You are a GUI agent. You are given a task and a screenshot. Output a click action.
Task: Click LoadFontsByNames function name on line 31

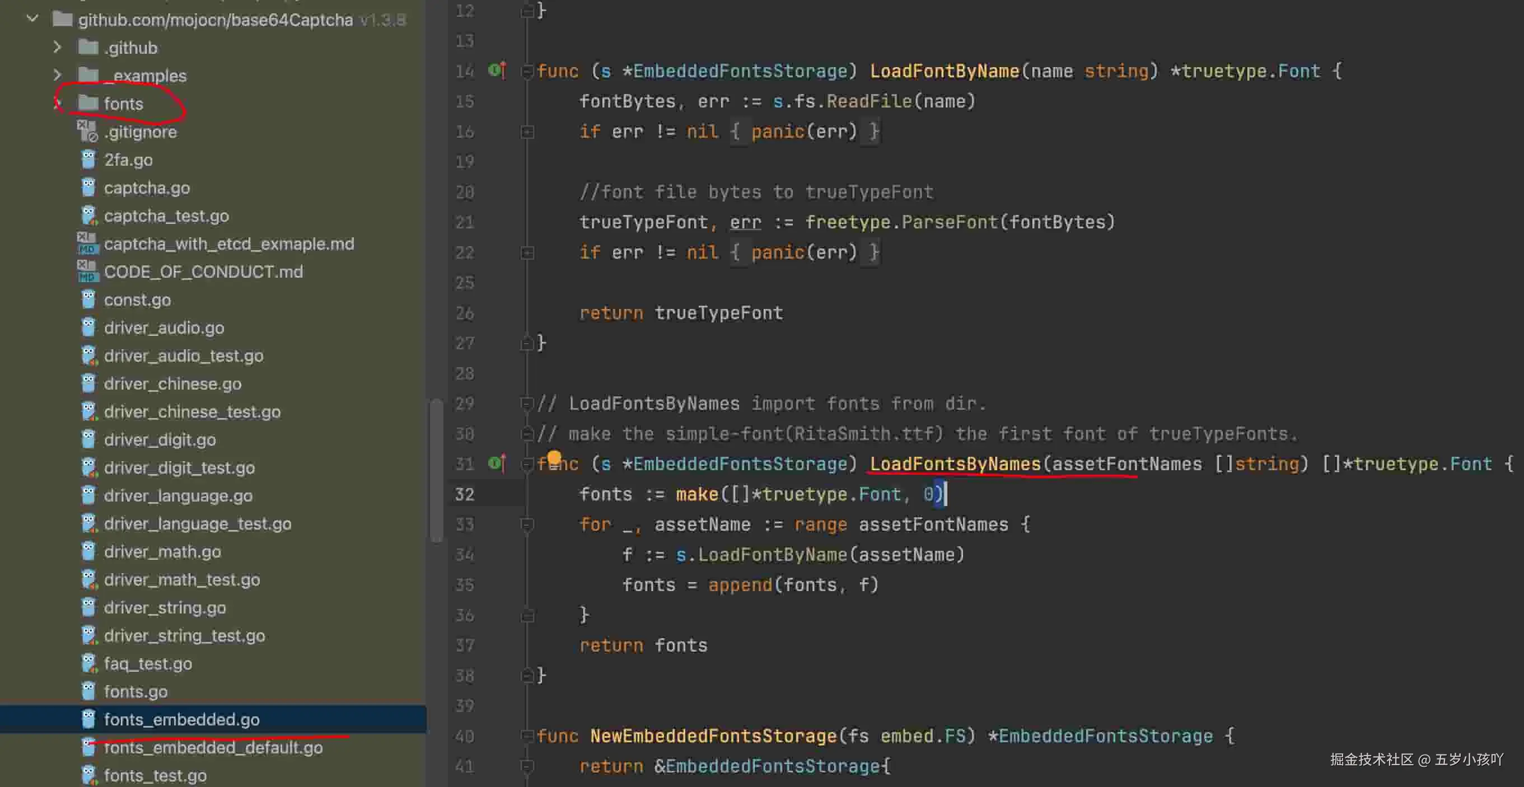point(955,463)
